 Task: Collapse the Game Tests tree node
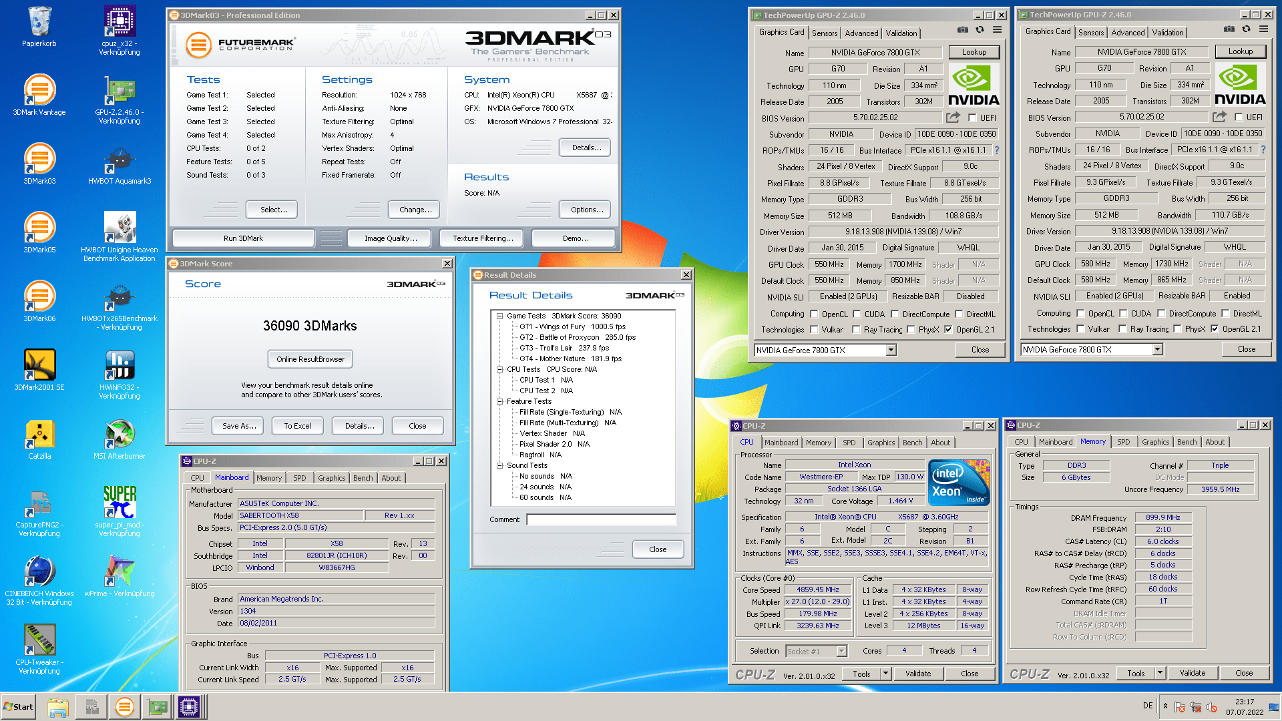[x=499, y=316]
